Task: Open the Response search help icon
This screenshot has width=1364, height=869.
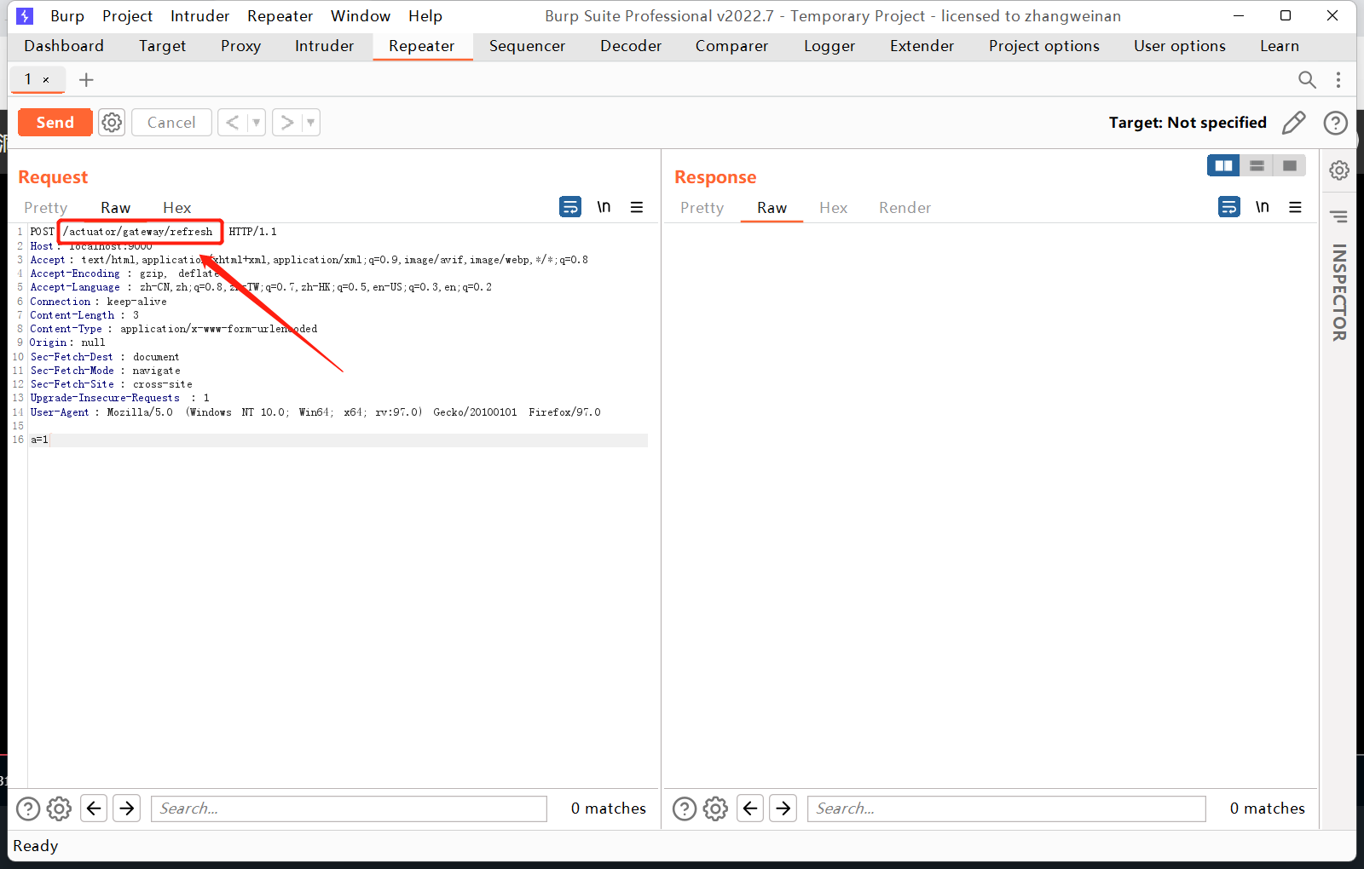Action: click(685, 809)
